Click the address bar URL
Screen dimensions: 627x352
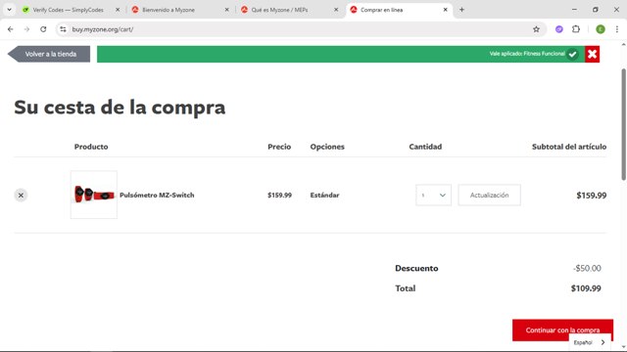pyautogui.click(x=102, y=29)
